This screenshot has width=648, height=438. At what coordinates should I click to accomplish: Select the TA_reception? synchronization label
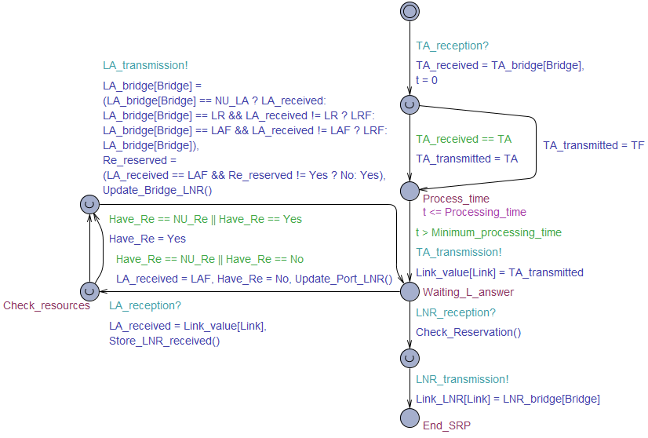(452, 46)
